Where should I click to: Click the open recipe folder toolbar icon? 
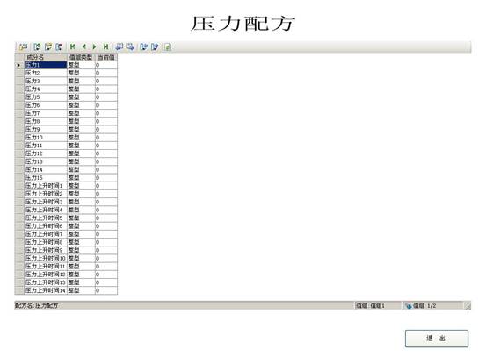coord(23,47)
